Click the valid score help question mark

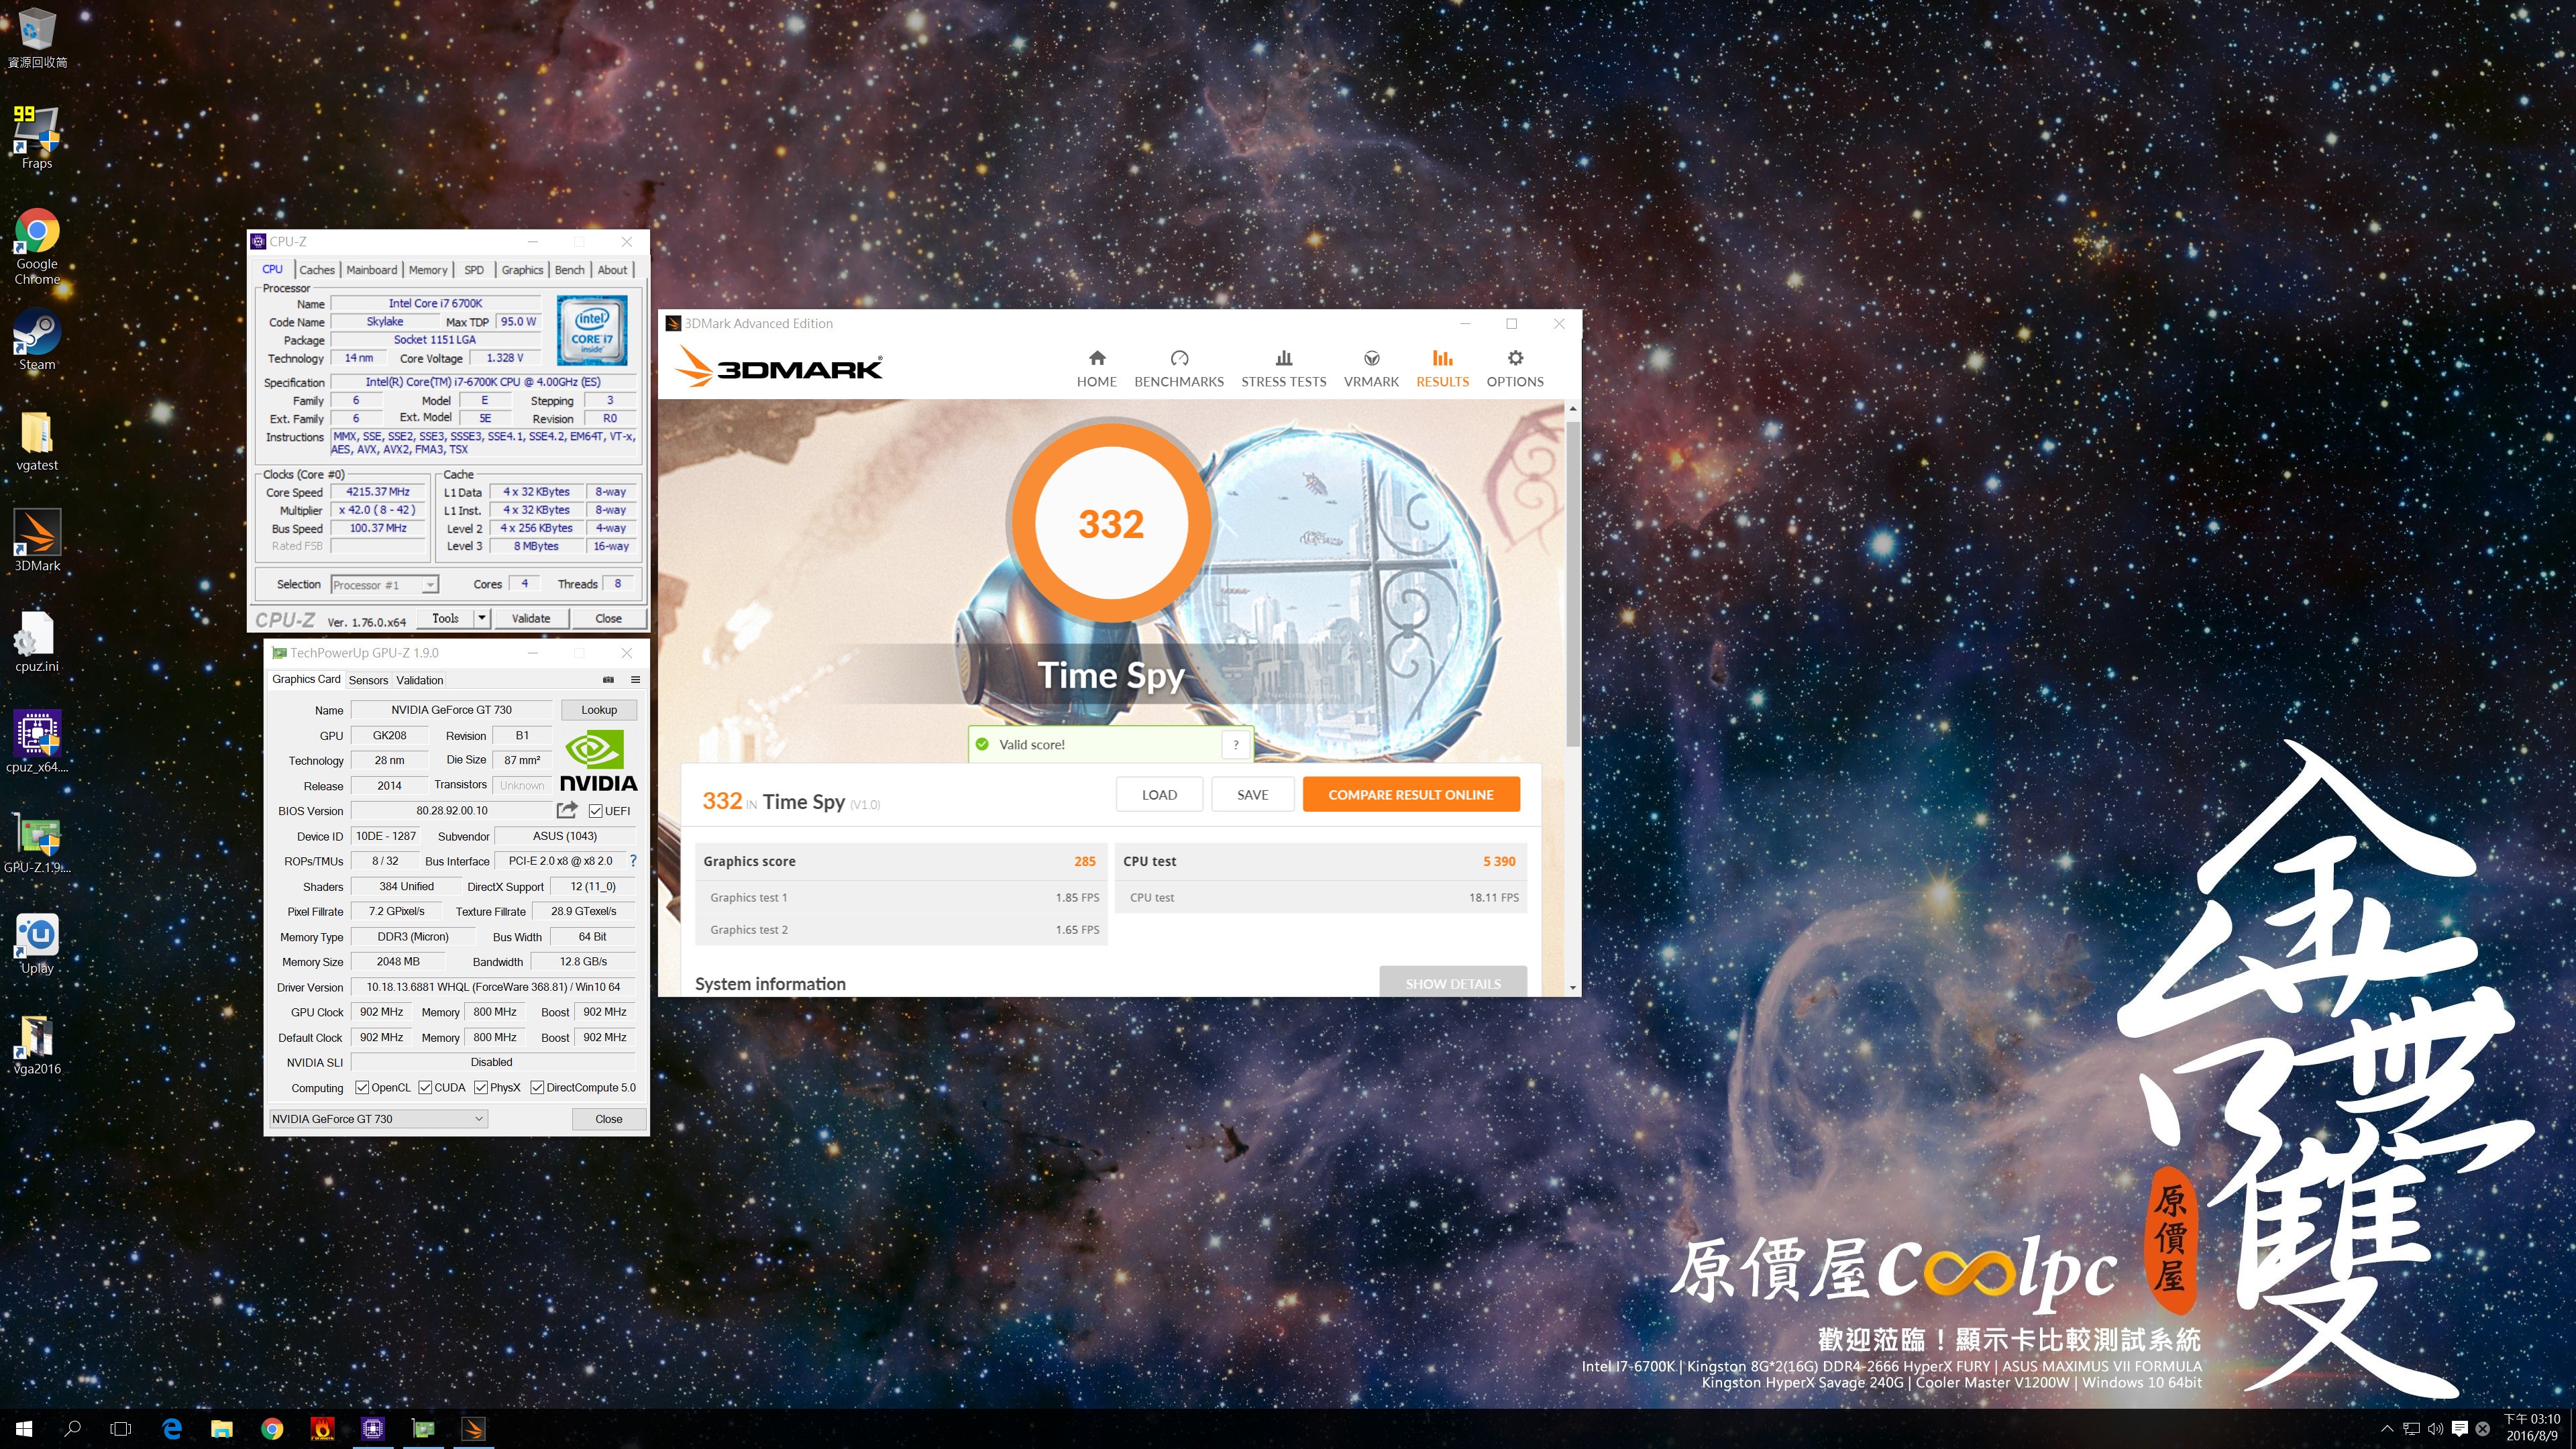[1236, 744]
